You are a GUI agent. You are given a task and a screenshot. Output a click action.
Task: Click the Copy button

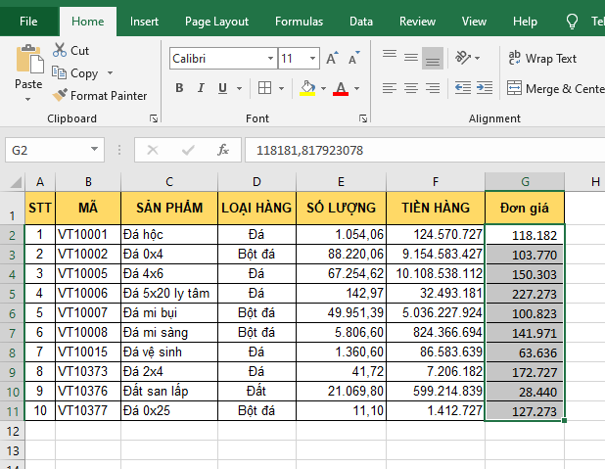click(74, 73)
